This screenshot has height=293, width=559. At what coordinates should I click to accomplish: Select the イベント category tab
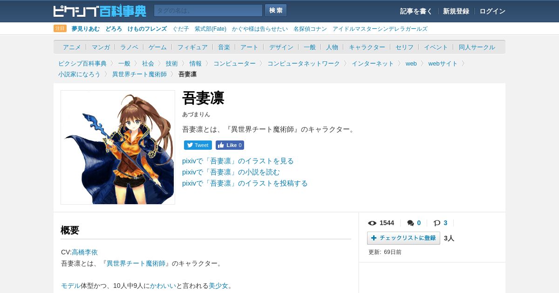pos(436,47)
